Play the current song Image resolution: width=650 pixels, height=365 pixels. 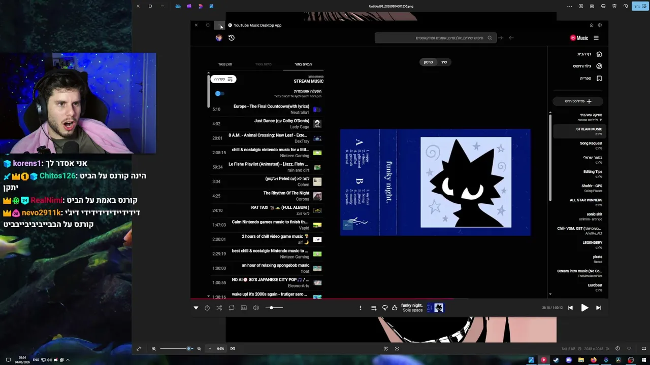point(584,308)
